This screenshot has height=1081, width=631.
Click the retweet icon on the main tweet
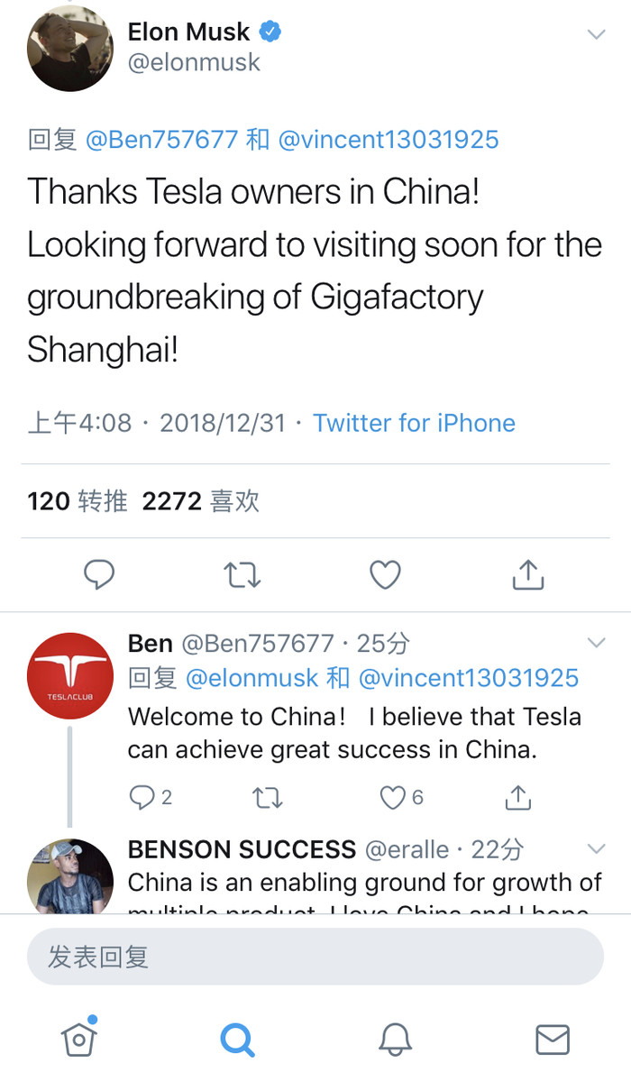tap(242, 574)
